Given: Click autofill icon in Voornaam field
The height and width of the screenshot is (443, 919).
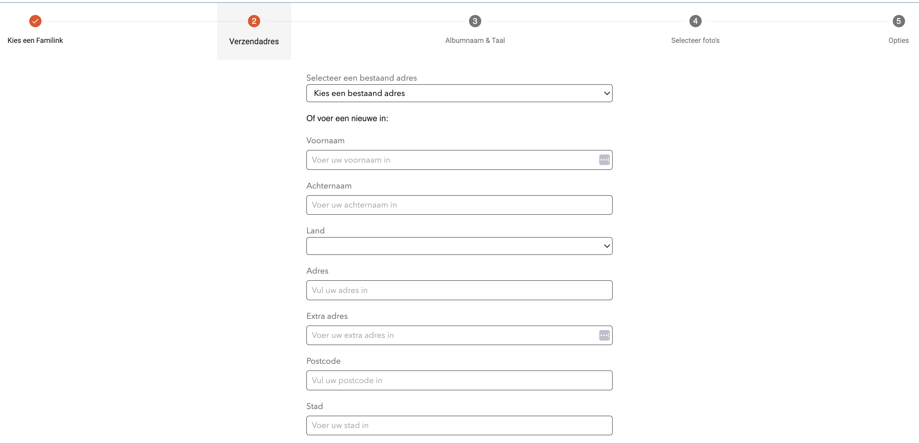Looking at the screenshot, I should (x=604, y=160).
